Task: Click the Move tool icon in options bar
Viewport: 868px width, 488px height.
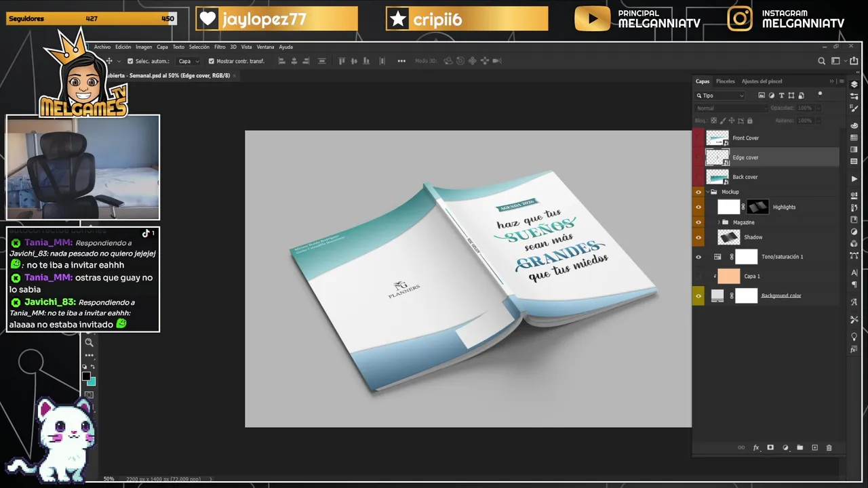Action: (108, 61)
